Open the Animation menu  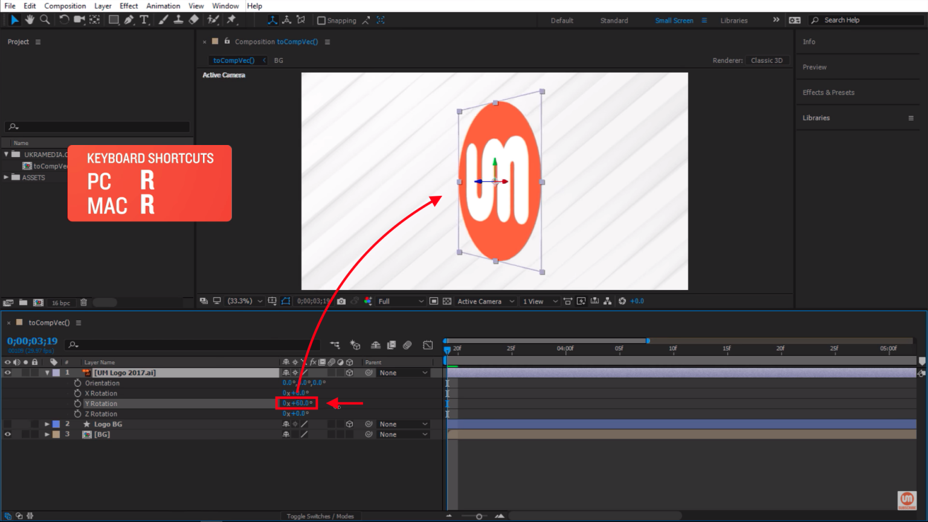[x=163, y=6]
